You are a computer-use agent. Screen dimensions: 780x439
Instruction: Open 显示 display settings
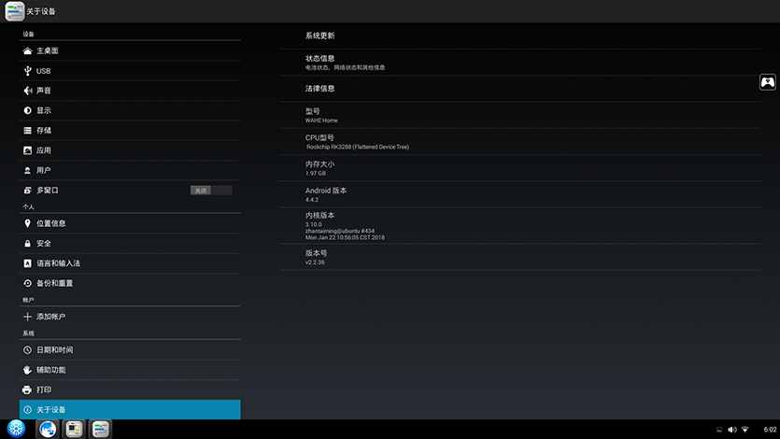pyautogui.click(x=44, y=110)
